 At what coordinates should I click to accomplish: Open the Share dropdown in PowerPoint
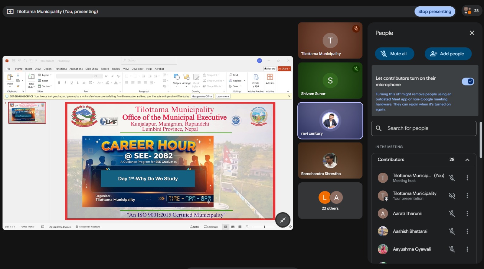[x=284, y=69]
